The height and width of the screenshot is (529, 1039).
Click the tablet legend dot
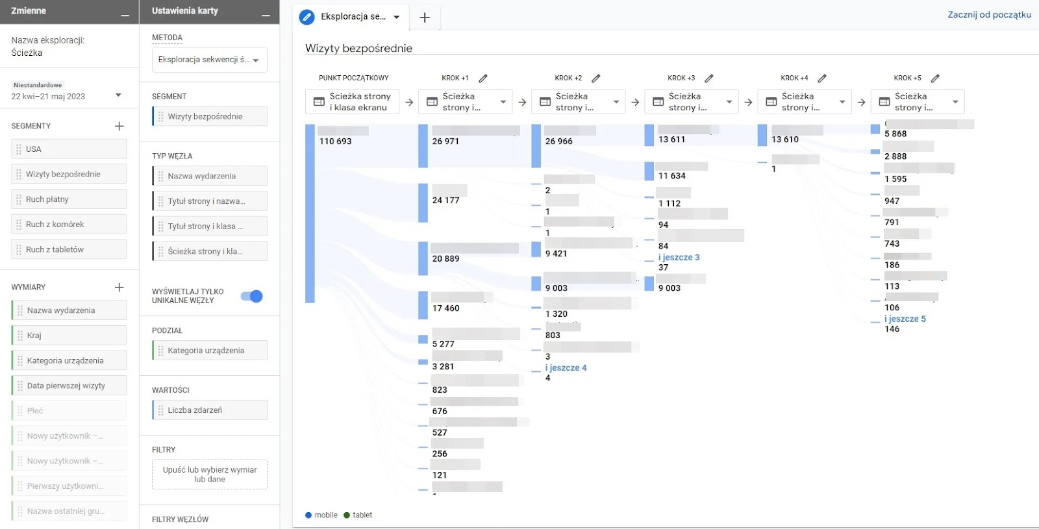pyautogui.click(x=347, y=515)
